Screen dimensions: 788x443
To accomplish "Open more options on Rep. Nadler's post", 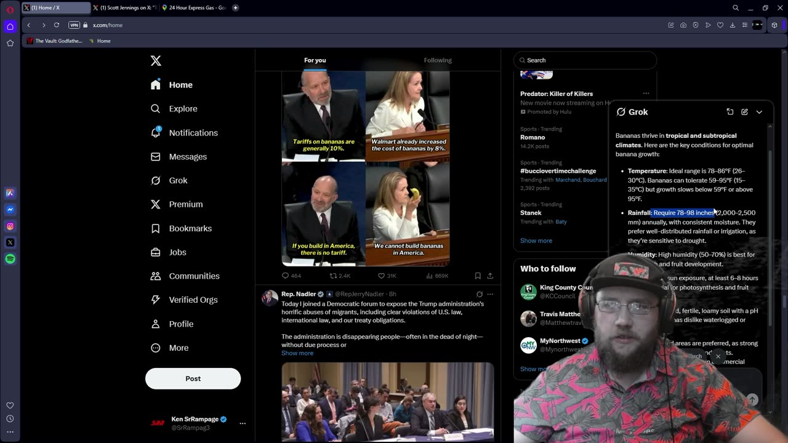I will [490, 294].
